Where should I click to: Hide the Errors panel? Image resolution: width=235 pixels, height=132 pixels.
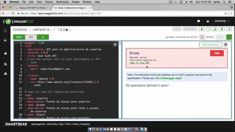[x=217, y=53]
